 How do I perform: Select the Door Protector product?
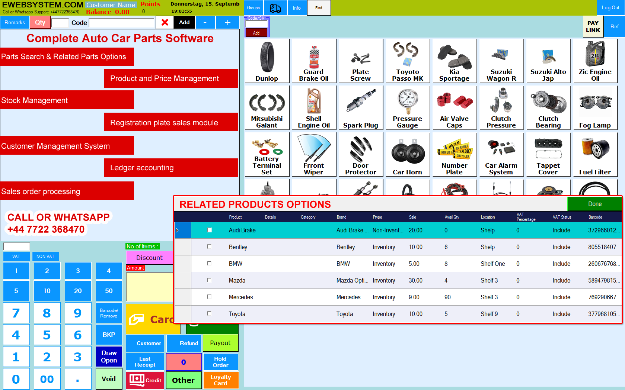click(x=361, y=154)
